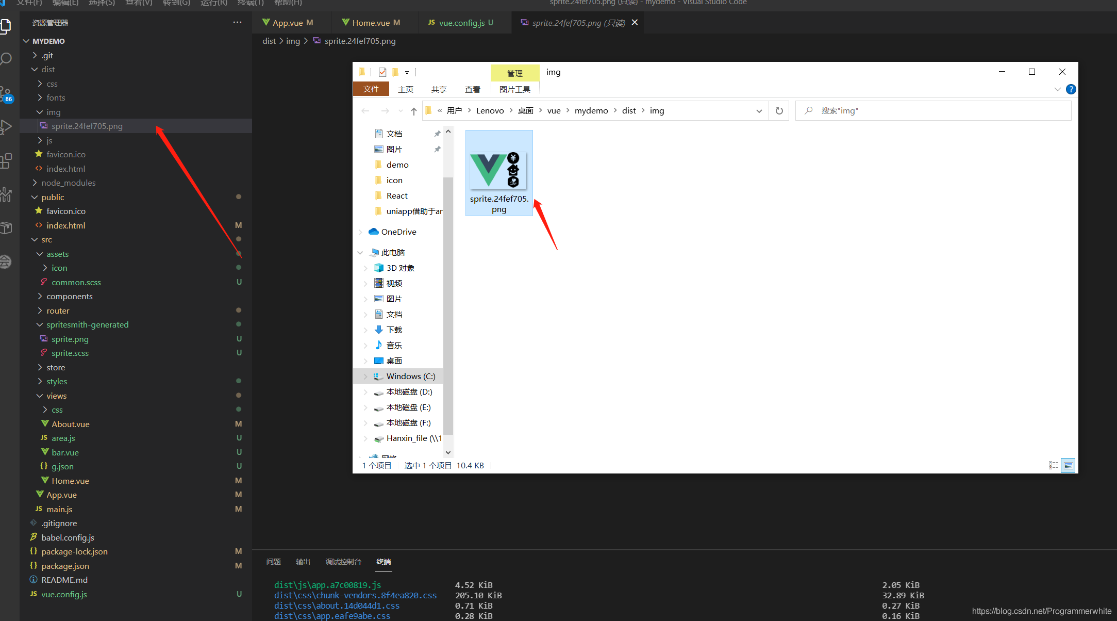
Task: Click the back arrow in Explorer window
Action: (365, 111)
